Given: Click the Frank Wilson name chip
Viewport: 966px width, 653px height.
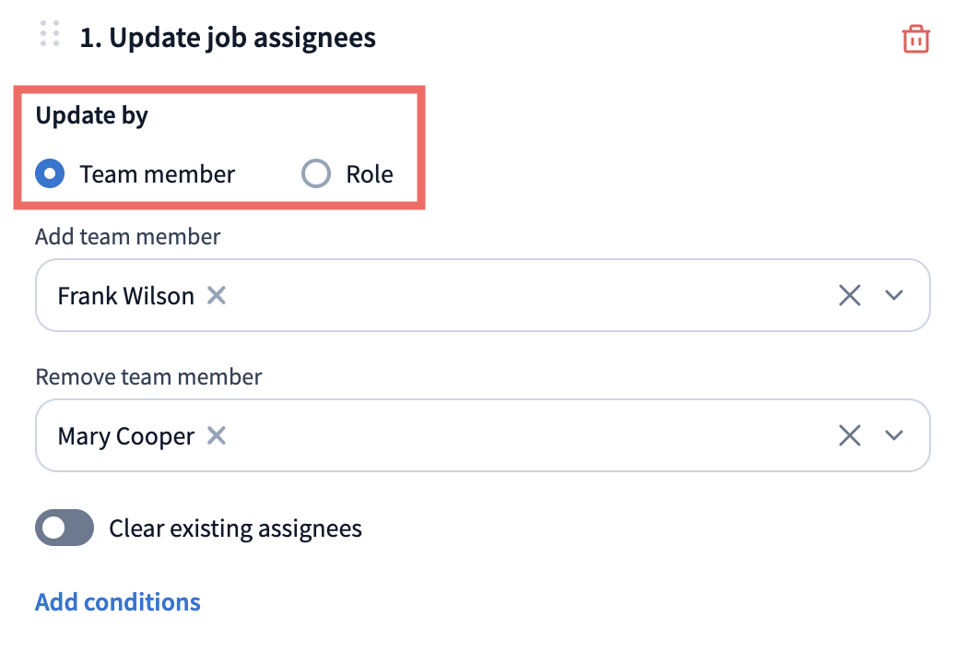Looking at the screenshot, I should tap(125, 296).
